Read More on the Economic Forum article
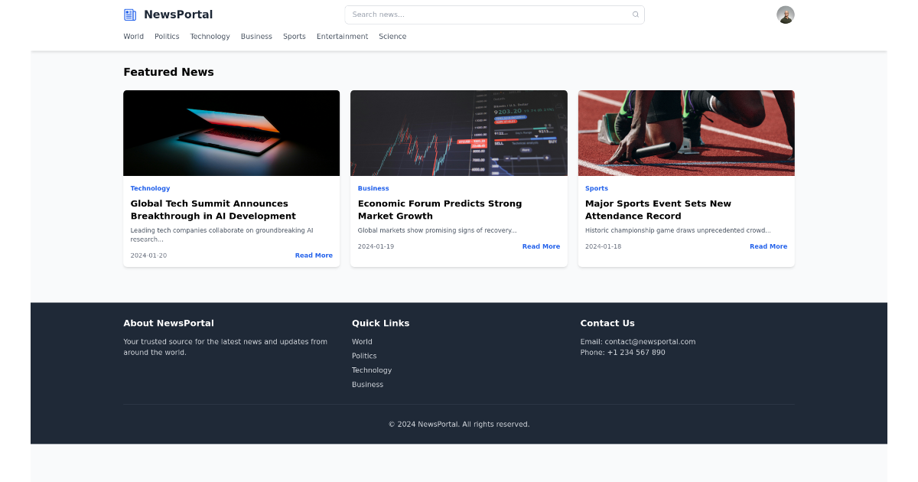Image resolution: width=918 pixels, height=482 pixels. [x=541, y=246]
